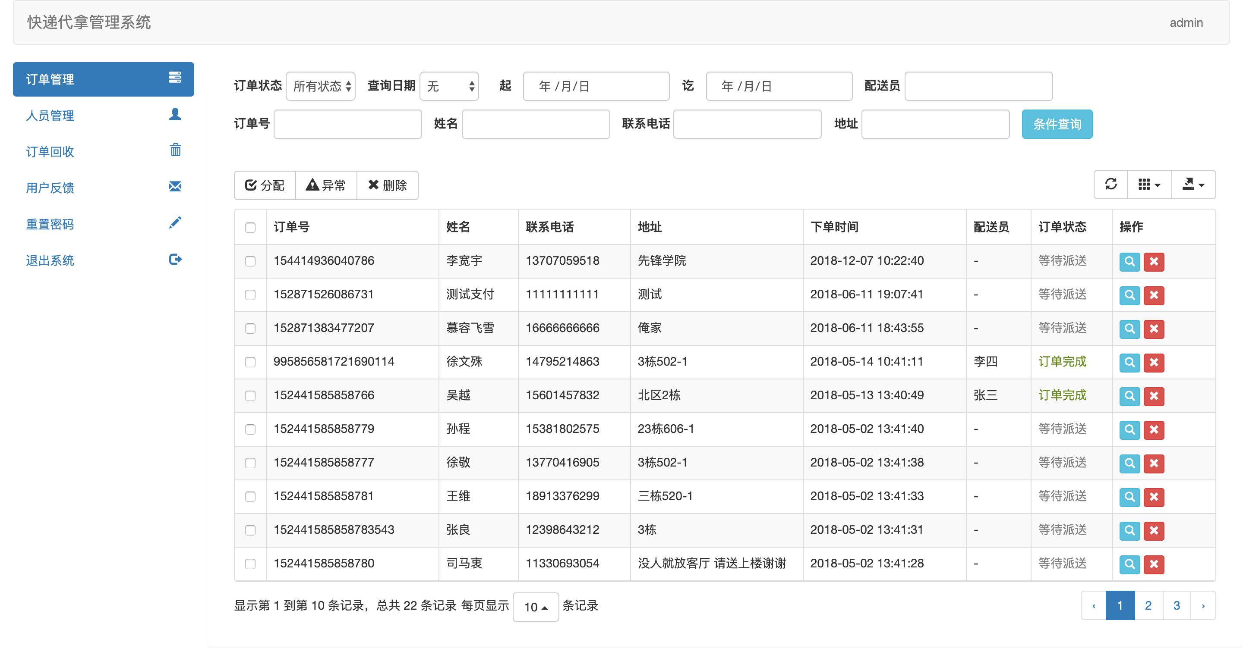Click red delete icon in 吴越 row
The image size is (1243, 664).
pyautogui.click(x=1153, y=396)
